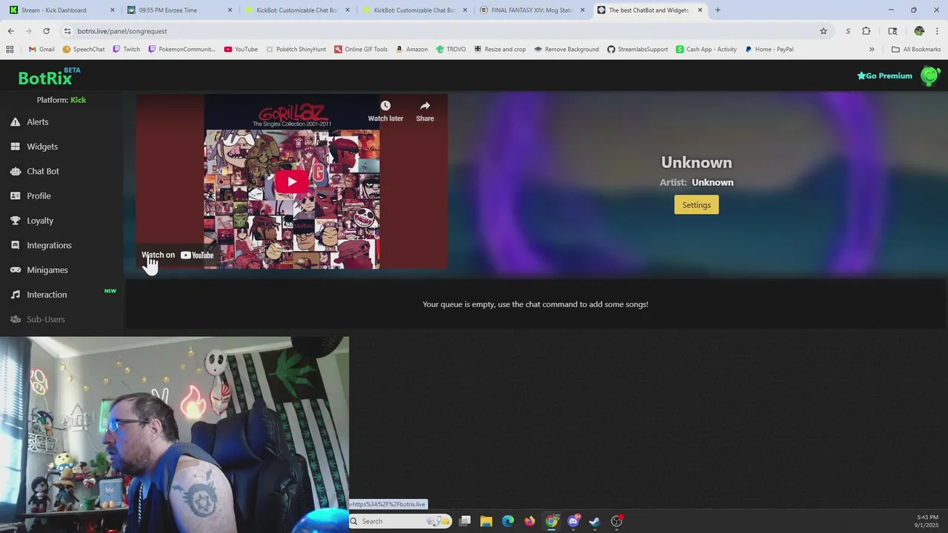
Task: Select the Widgets grid icon
Action: tap(15, 147)
